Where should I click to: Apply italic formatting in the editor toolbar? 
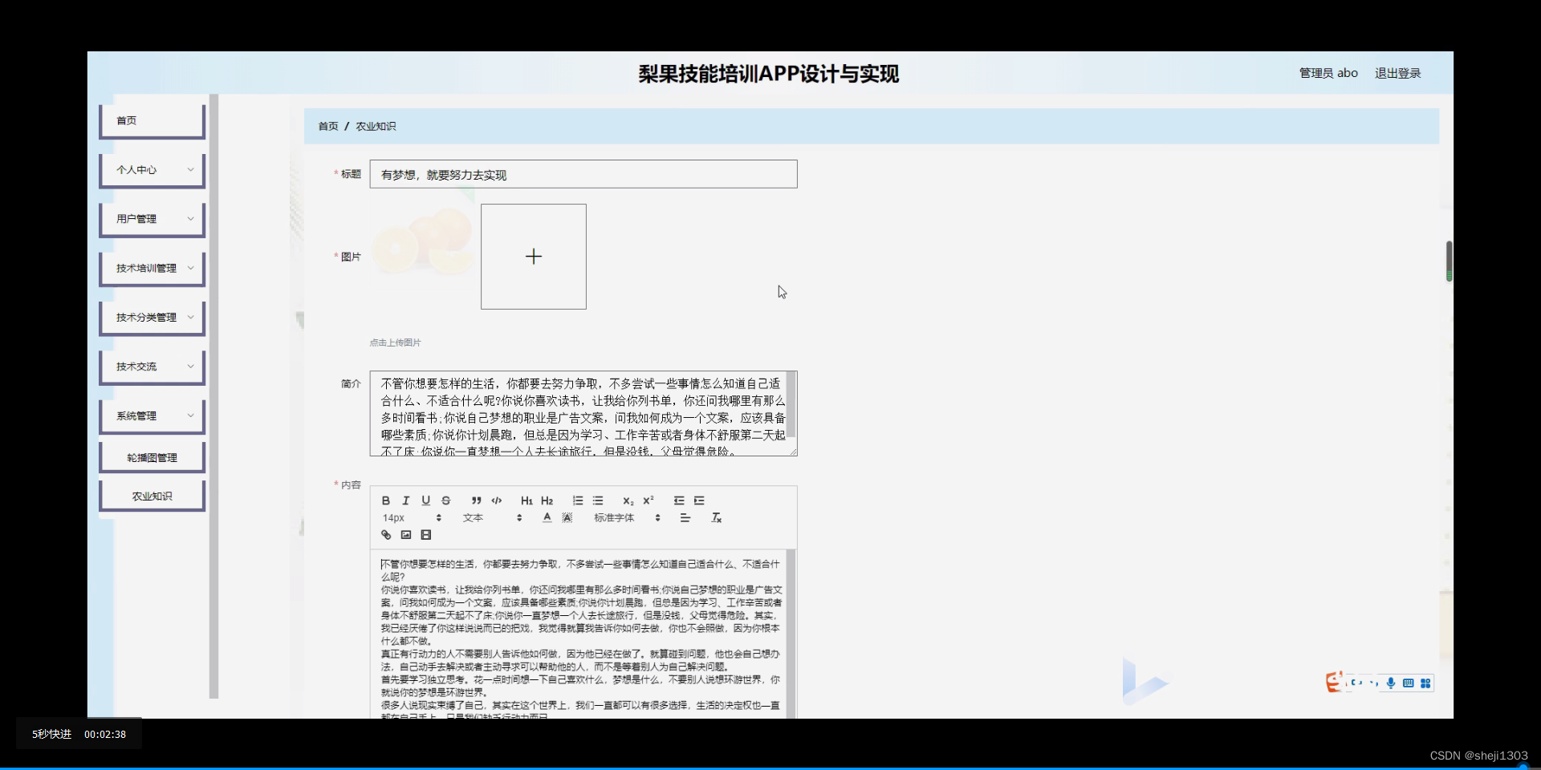click(x=405, y=500)
